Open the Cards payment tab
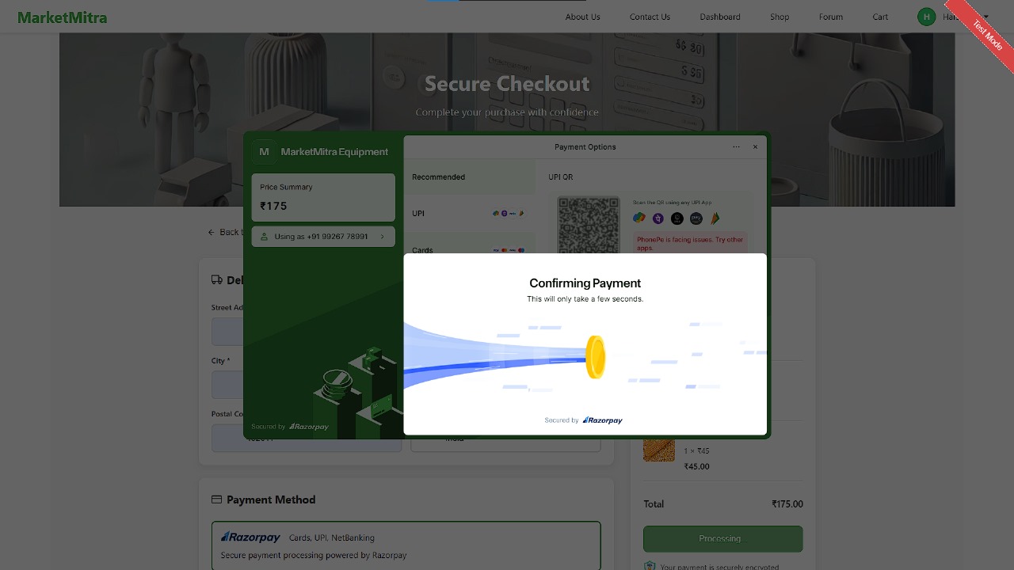1014x570 pixels. (470, 243)
